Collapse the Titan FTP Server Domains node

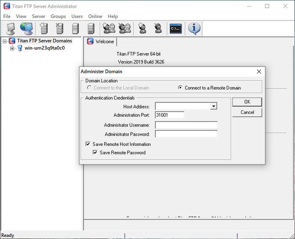pyautogui.click(x=5, y=41)
